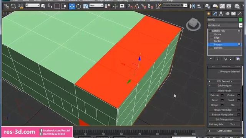The image size is (246, 138).
Task: Toggle Window/Crossing selection mode
Action: pyautogui.click(x=64, y=6)
